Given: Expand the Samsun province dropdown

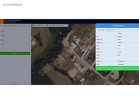Looking at the screenshot, I should point(15,31).
